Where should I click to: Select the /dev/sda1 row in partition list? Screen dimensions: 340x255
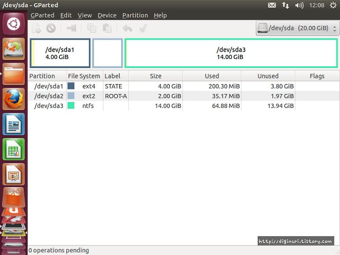(x=184, y=86)
